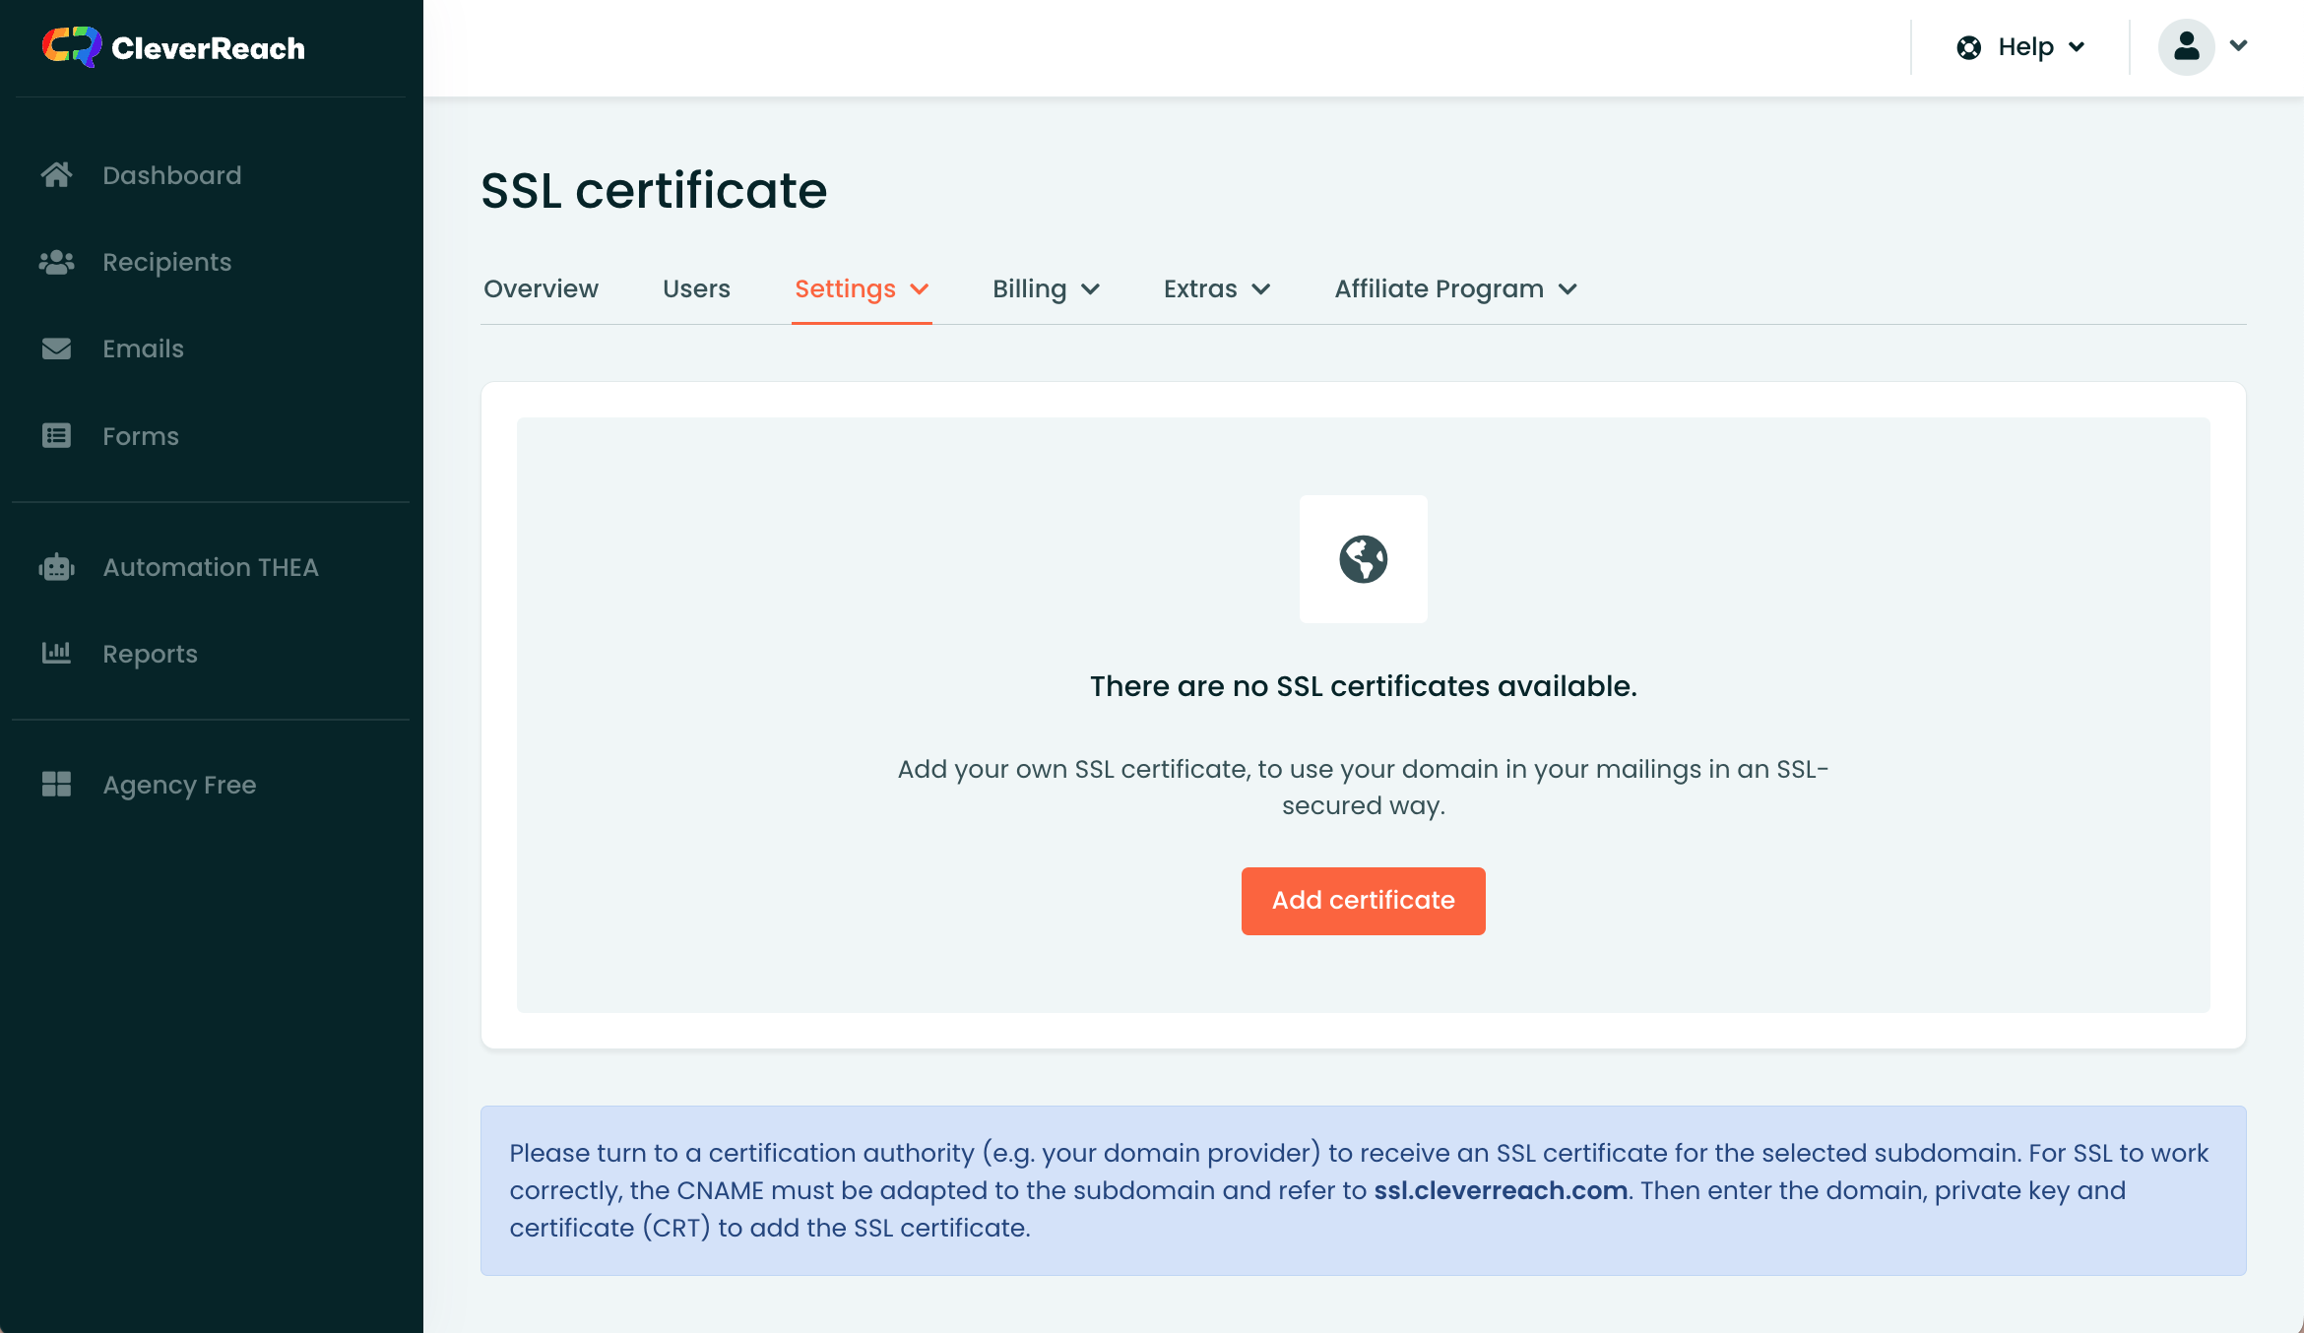Expand the Settings tab dropdown

(x=861, y=289)
